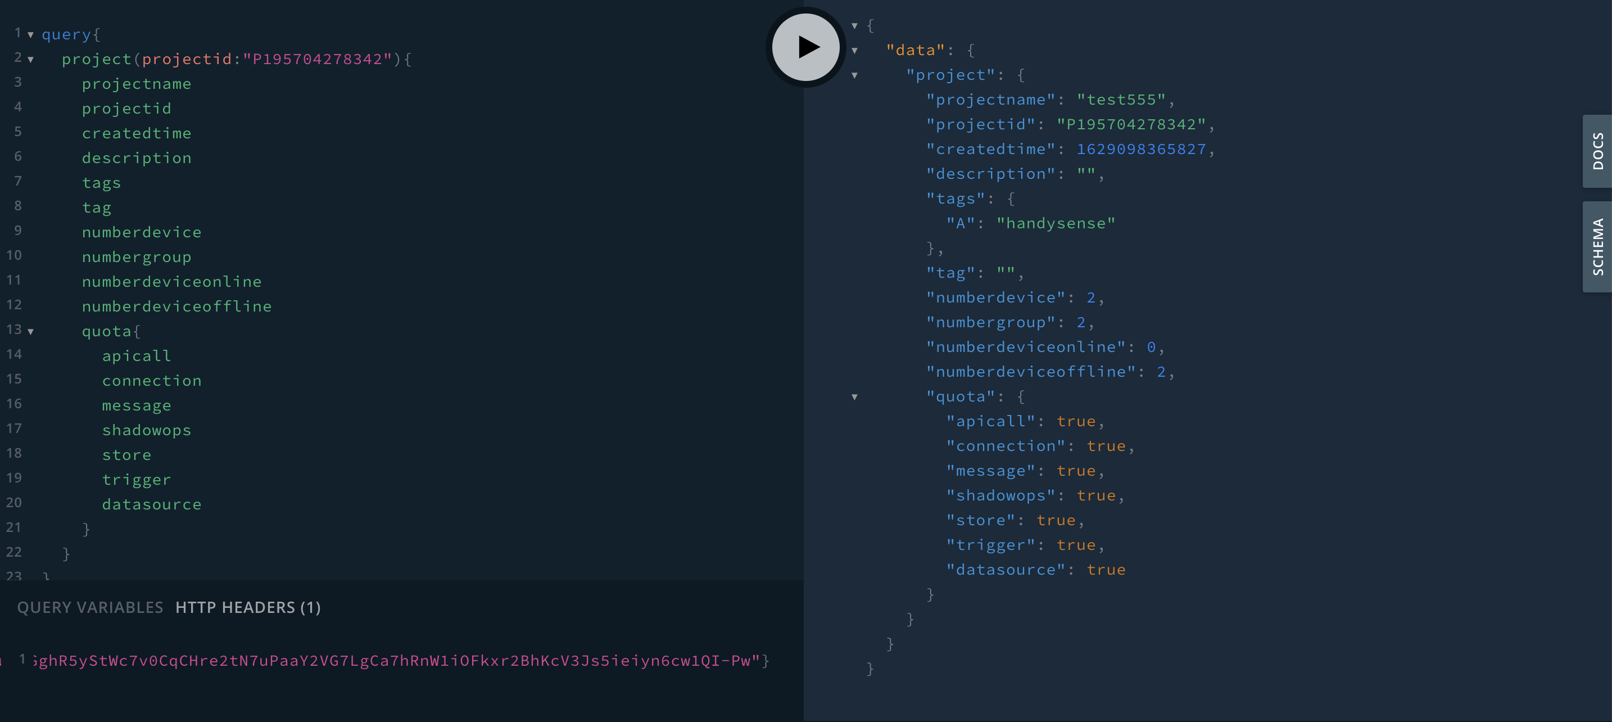Click "datasource" key in the response

pos(1006,570)
